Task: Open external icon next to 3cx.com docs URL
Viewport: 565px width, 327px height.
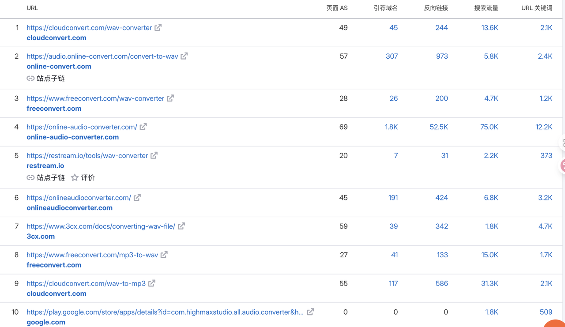Action: coord(181,226)
